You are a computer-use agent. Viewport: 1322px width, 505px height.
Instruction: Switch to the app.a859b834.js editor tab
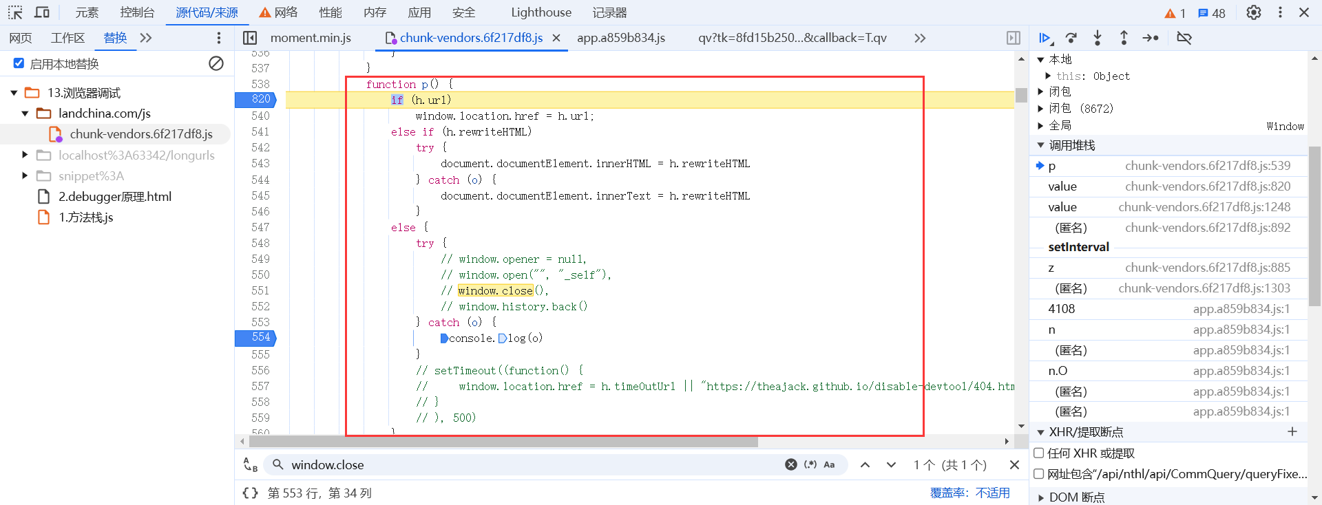pyautogui.click(x=621, y=38)
